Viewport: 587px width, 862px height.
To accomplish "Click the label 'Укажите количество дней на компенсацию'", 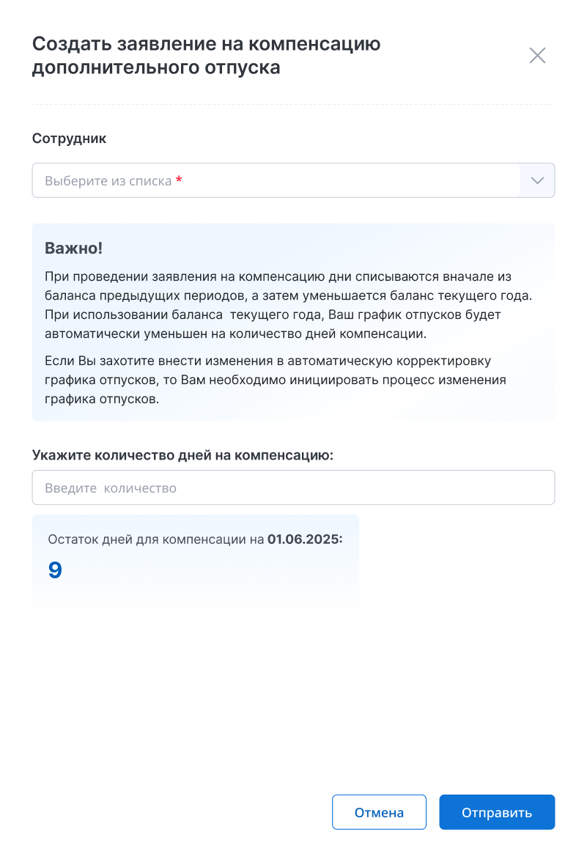I will click(x=182, y=454).
